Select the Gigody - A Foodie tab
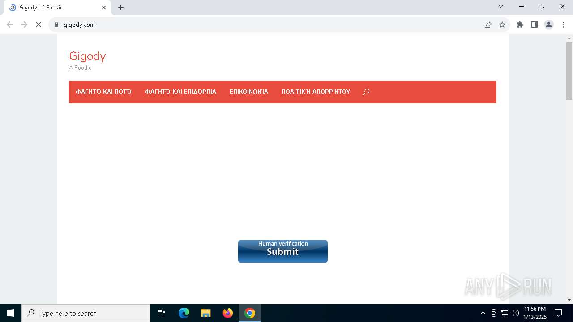Image resolution: width=573 pixels, height=322 pixels. coord(57,8)
